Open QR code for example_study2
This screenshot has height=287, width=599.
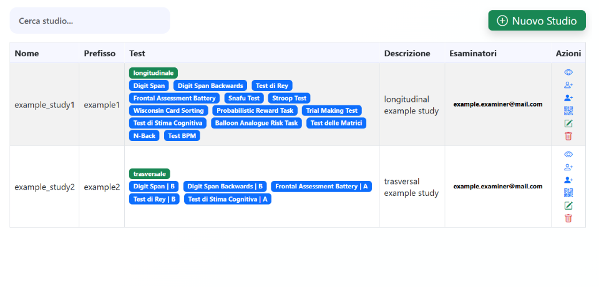click(568, 193)
